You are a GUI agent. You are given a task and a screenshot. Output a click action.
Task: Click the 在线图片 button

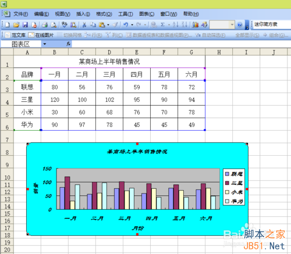click(41, 35)
